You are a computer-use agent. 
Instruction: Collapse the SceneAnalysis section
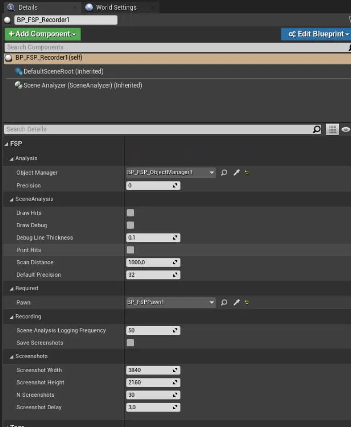12,199
